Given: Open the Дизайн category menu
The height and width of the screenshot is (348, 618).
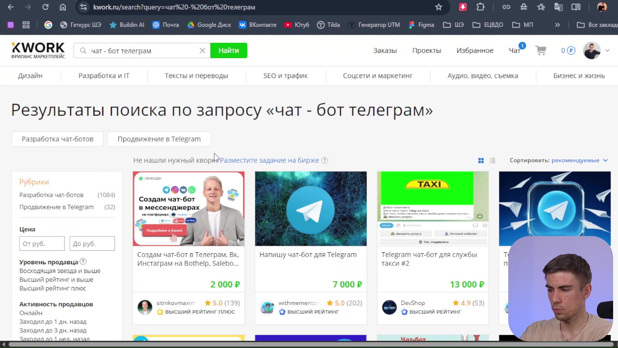Looking at the screenshot, I should coord(30,76).
